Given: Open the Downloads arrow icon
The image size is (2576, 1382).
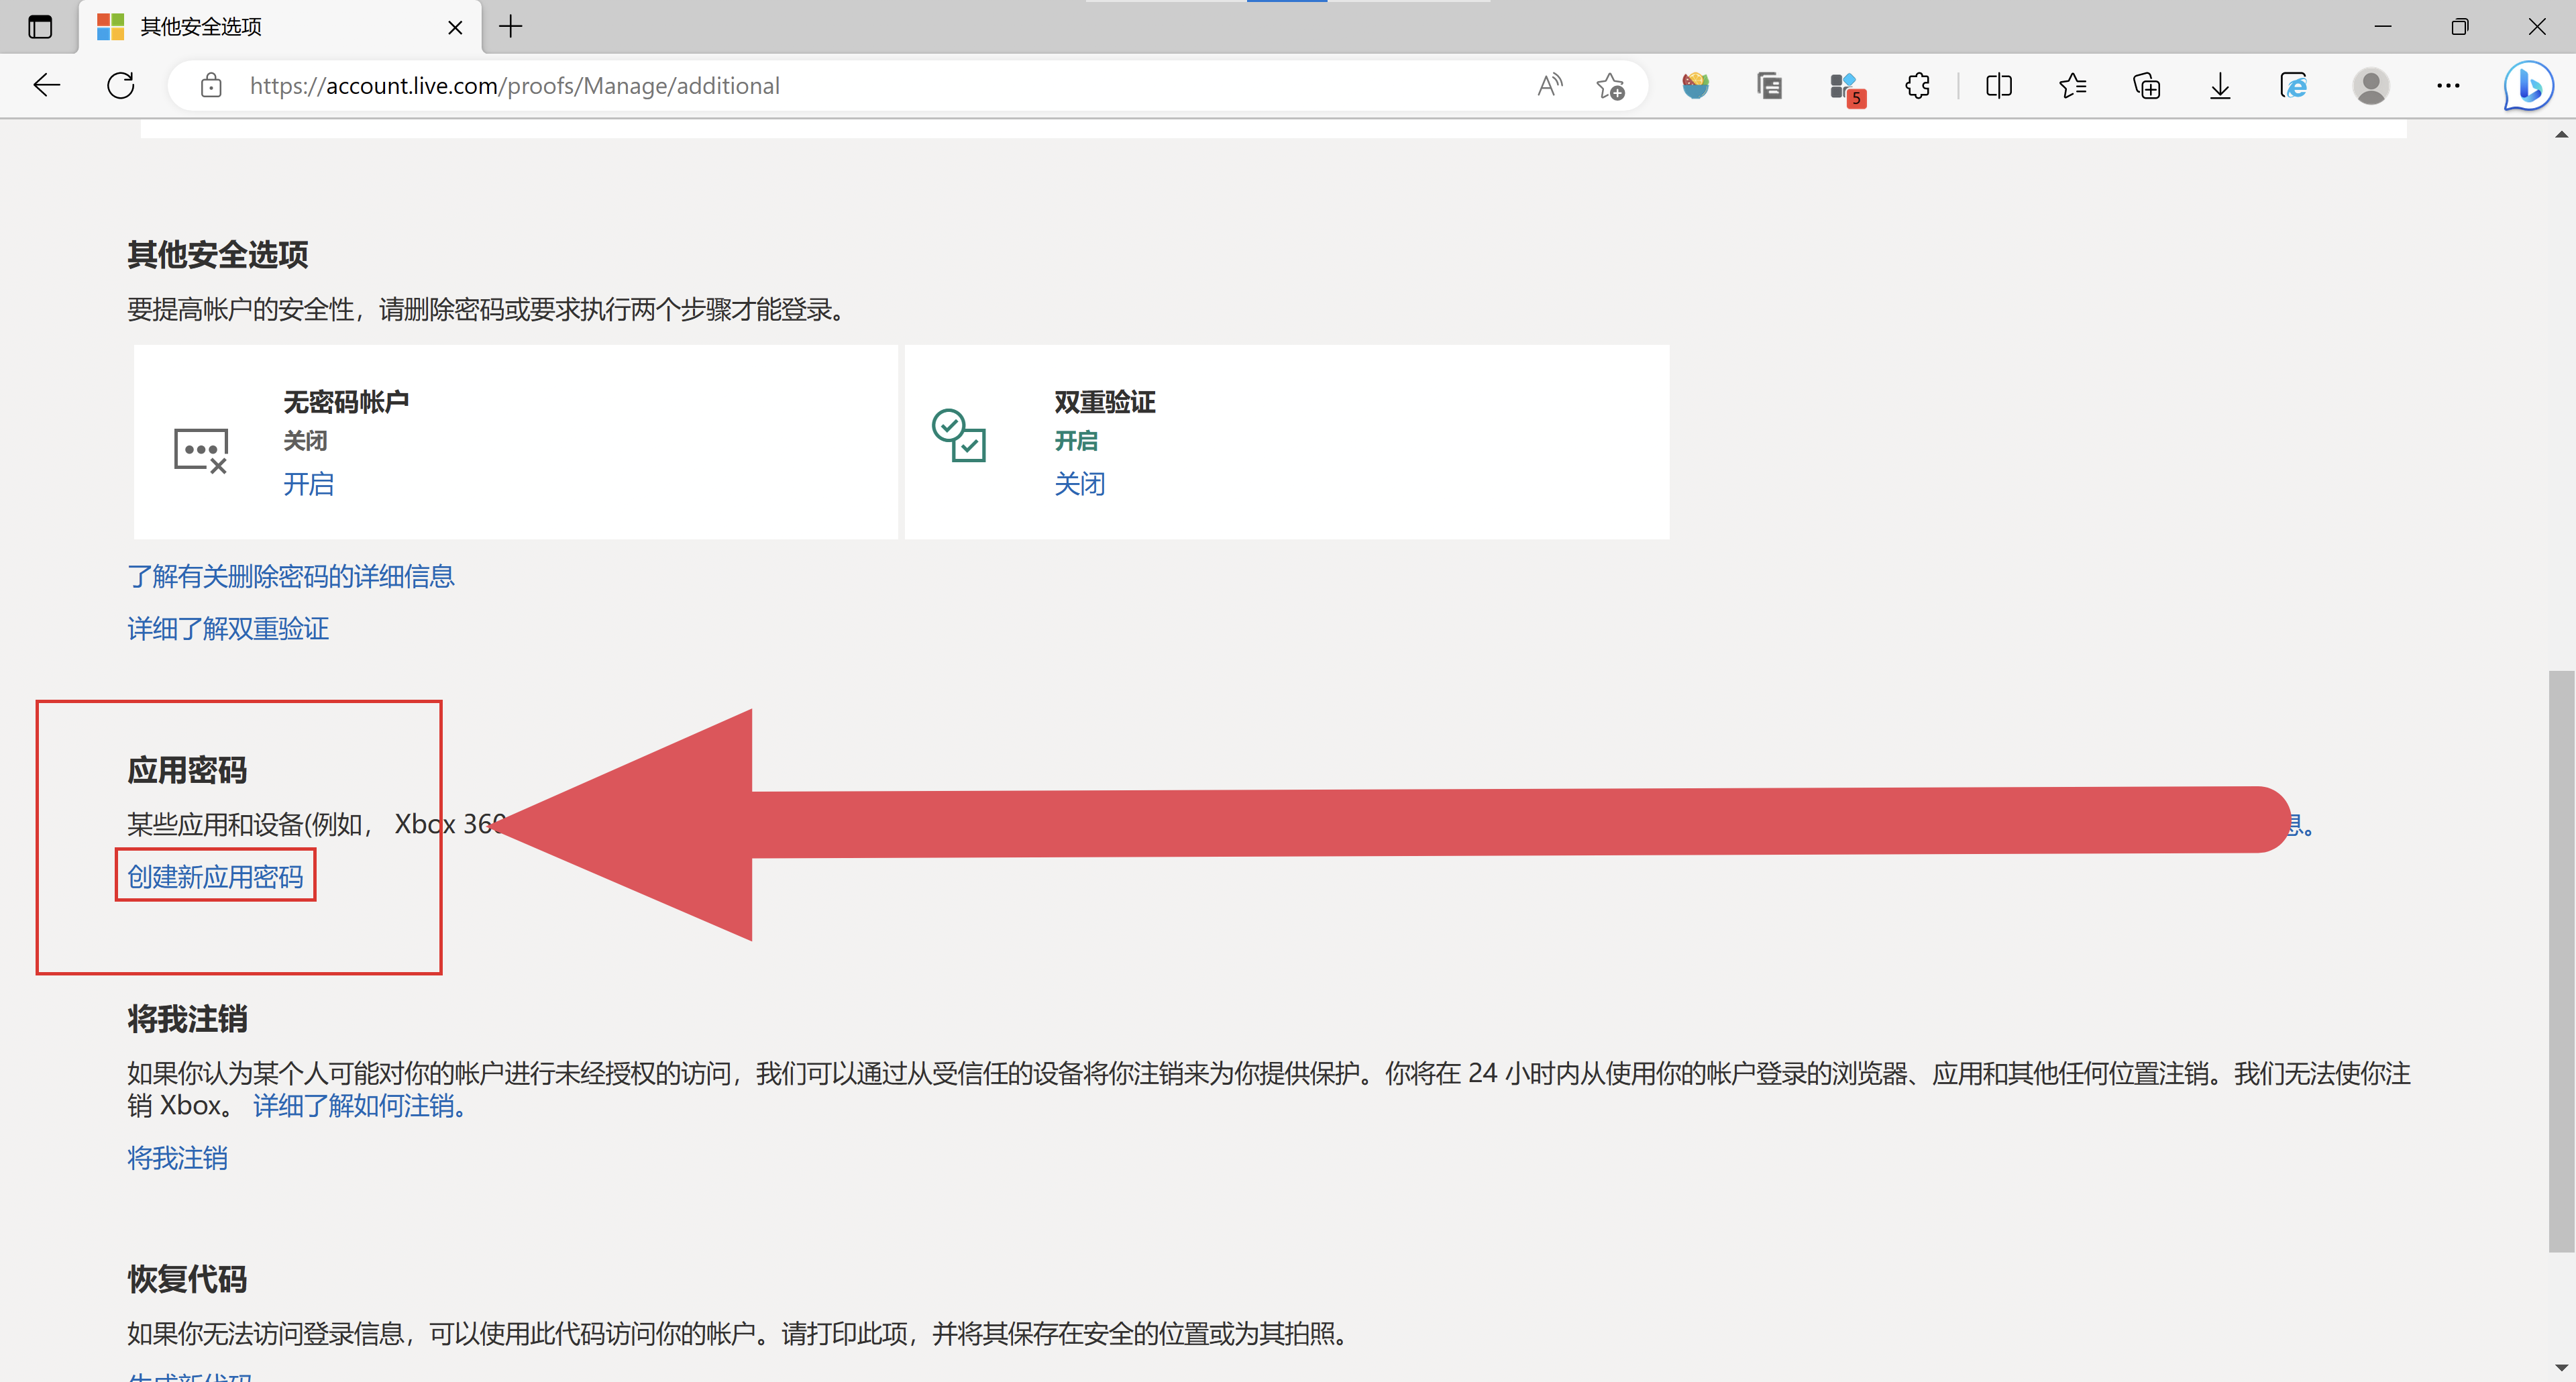Looking at the screenshot, I should [2219, 86].
